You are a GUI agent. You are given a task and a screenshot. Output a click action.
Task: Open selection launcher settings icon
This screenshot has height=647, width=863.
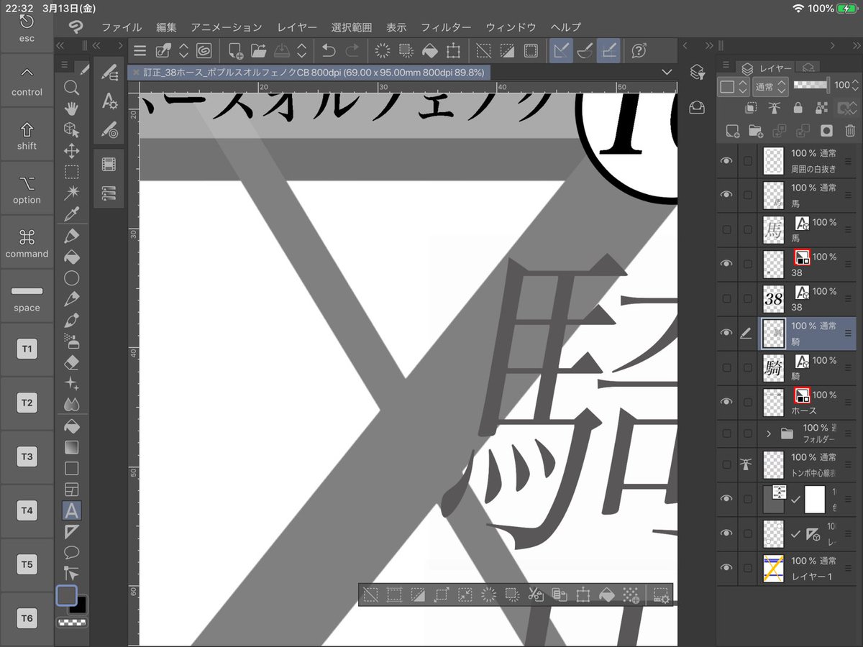click(660, 595)
